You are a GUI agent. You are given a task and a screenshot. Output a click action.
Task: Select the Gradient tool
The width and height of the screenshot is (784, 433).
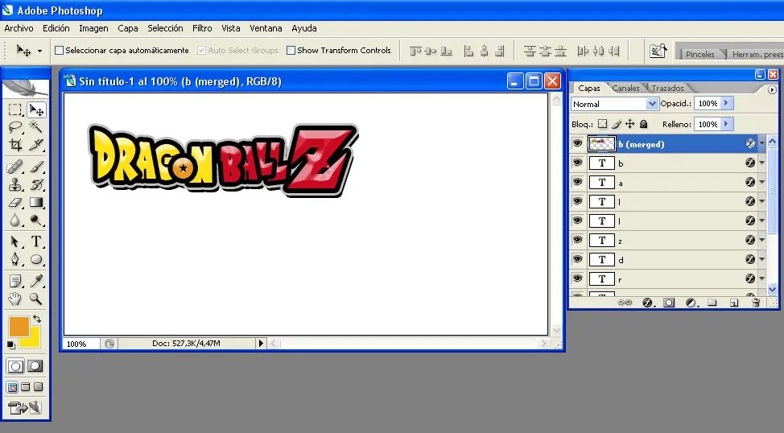pyautogui.click(x=36, y=203)
